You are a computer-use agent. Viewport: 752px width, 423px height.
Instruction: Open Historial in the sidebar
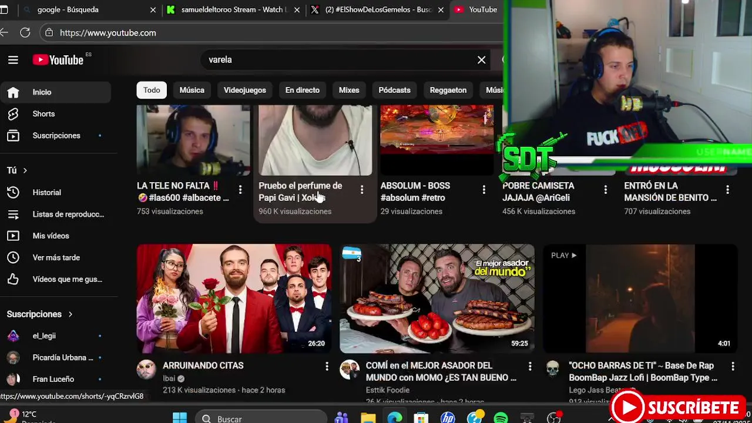coord(55,192)
